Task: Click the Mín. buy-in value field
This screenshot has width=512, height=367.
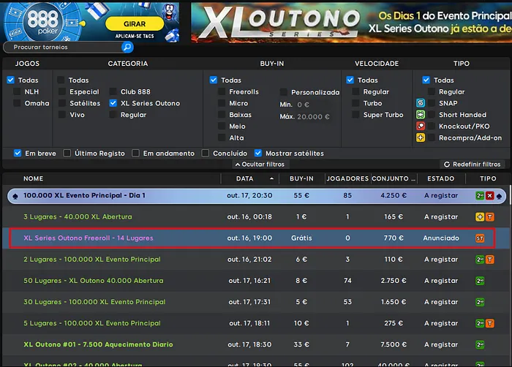Action: pos(303,105)
